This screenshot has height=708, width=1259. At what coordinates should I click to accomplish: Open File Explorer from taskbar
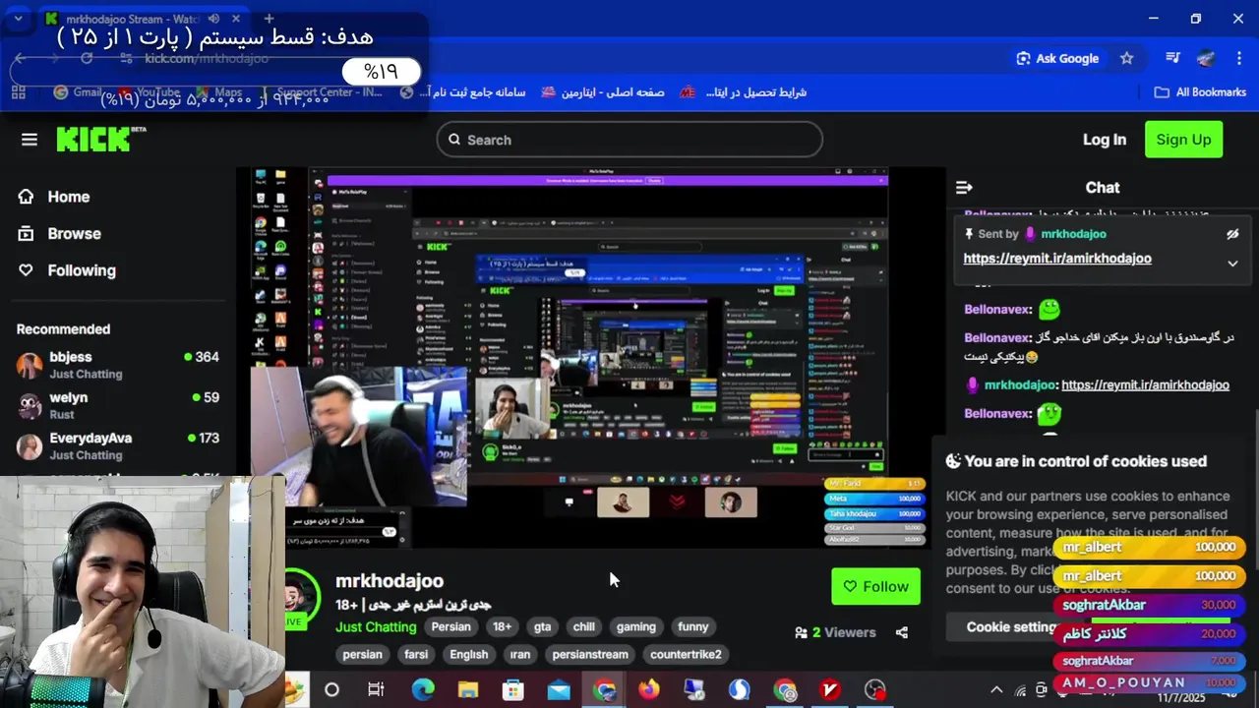point(468,690)
